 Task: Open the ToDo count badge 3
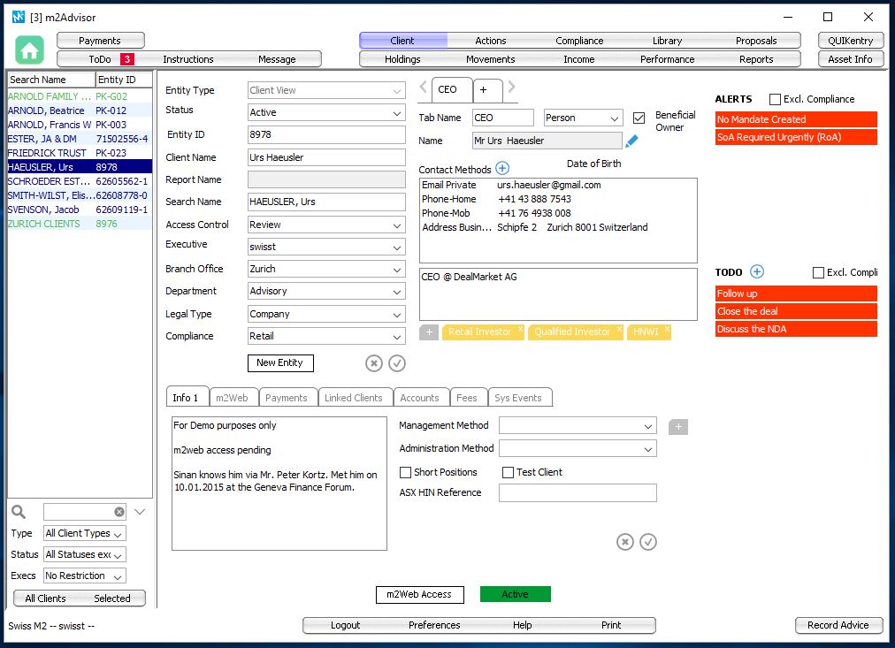pyautogui.click(x=126, y=58)
